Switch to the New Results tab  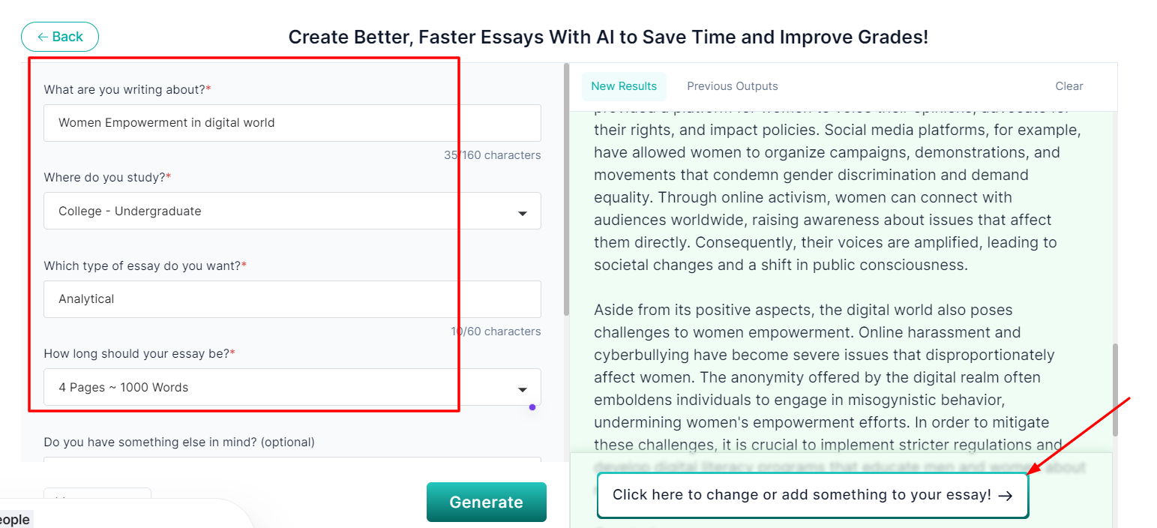click(x=623, y=86)
